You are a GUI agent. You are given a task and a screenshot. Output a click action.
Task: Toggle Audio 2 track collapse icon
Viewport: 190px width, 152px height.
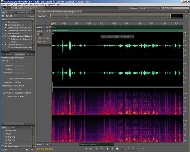(x=47, y=31)
